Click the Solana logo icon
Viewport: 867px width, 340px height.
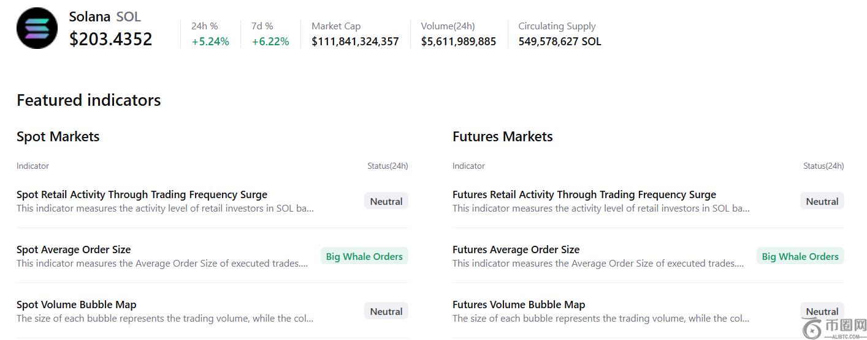pos(37,28)
